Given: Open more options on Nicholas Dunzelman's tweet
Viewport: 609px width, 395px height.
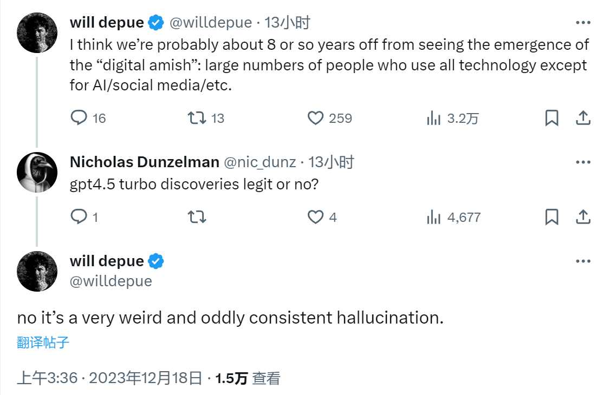Looking at the screenshot, I should coord(582,162).
